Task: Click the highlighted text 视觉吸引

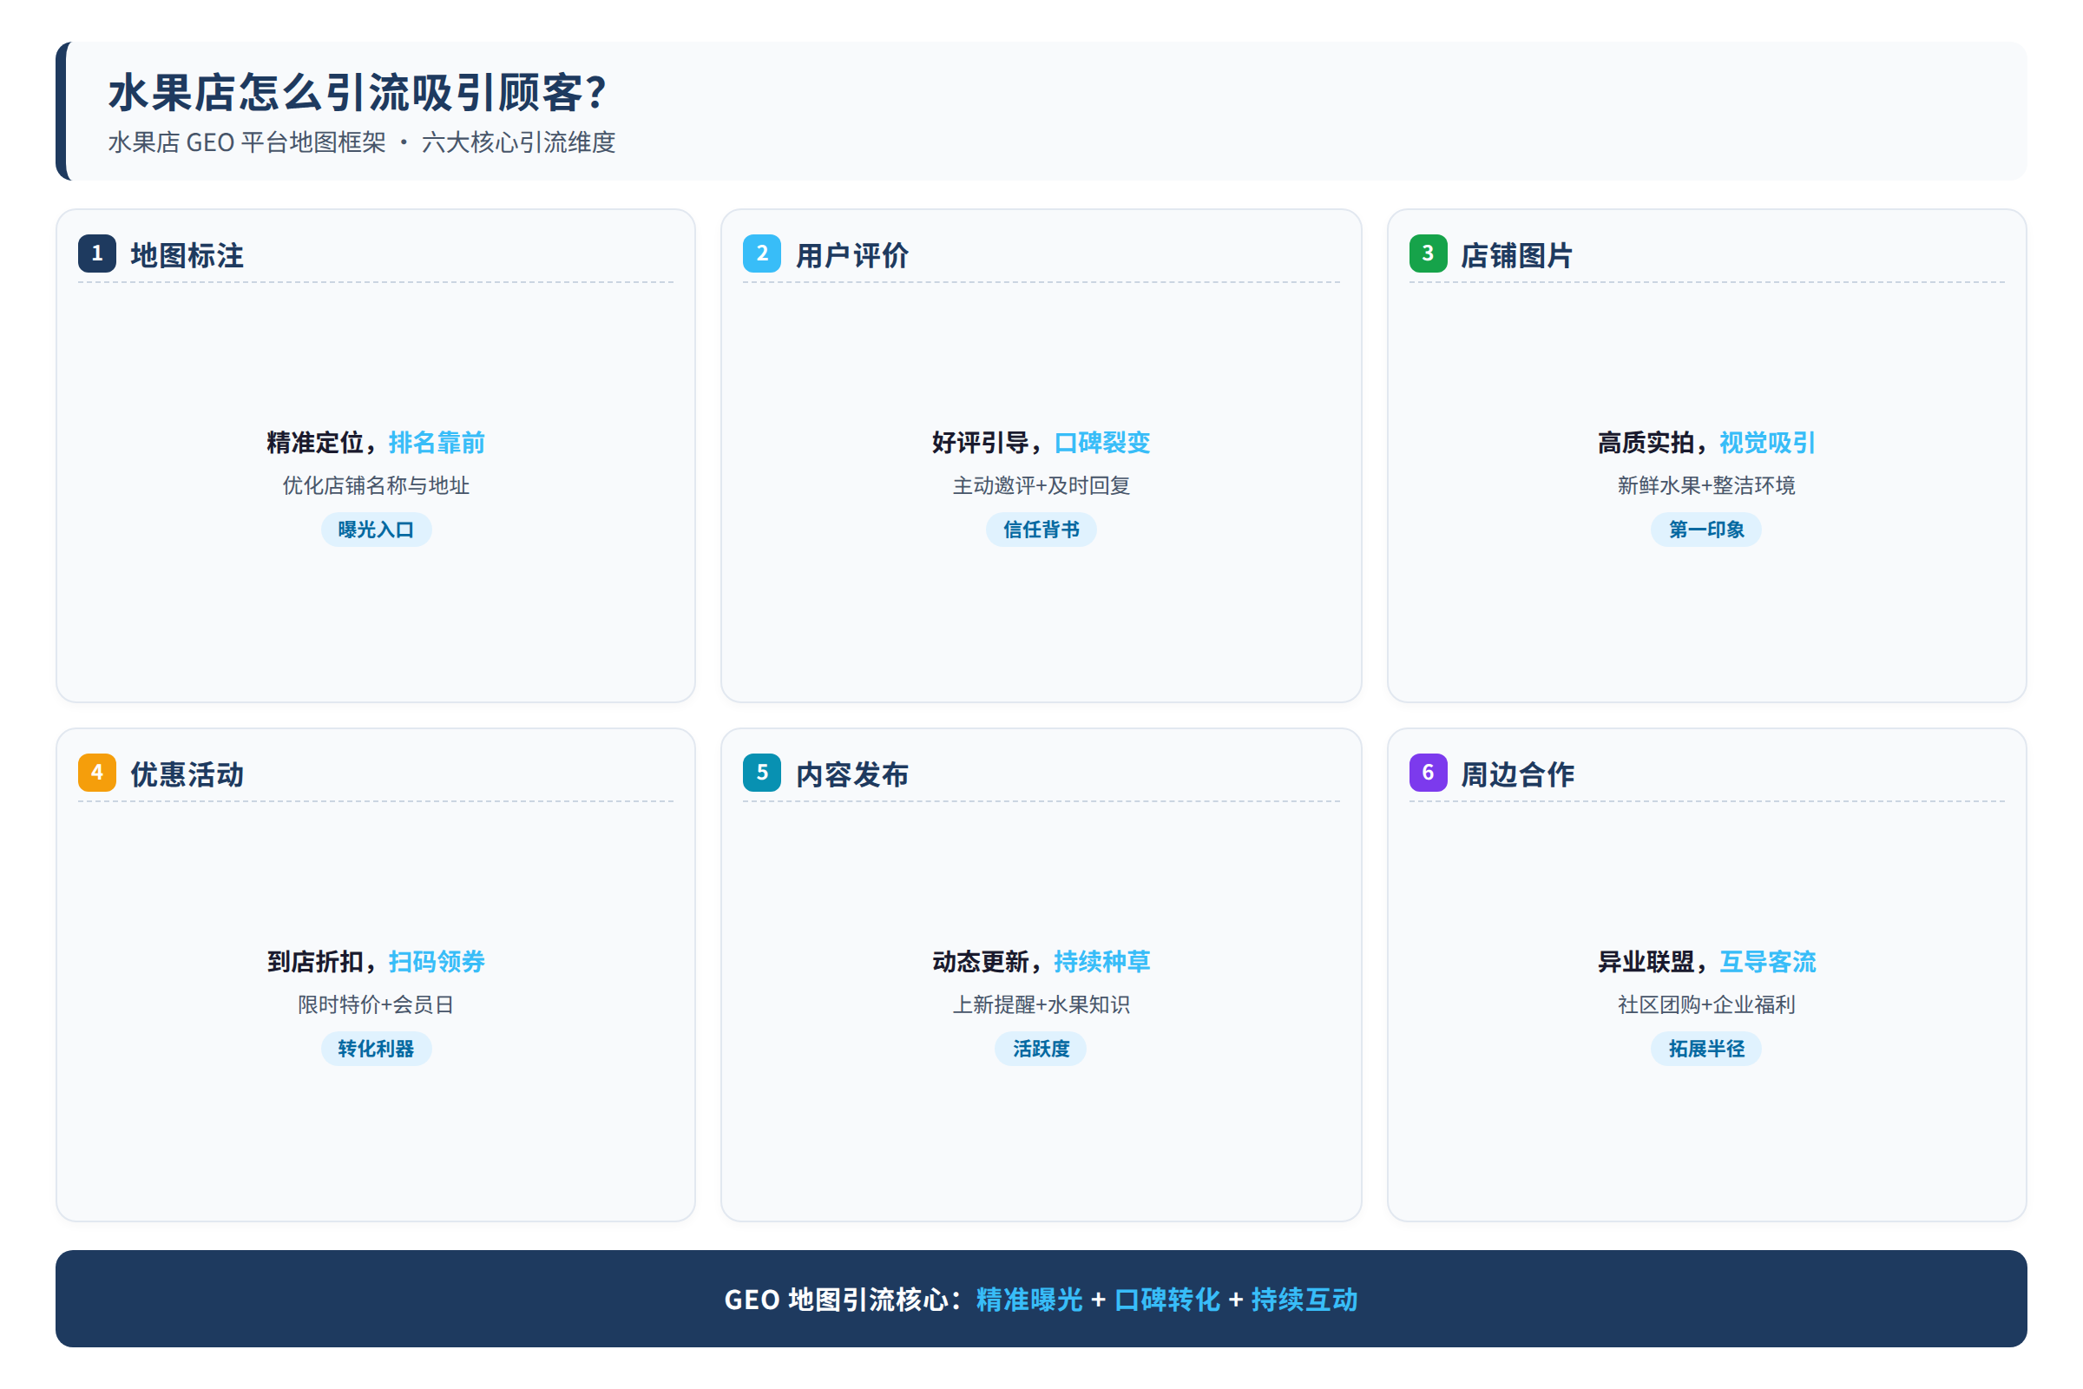Action: coord(1767,442)
